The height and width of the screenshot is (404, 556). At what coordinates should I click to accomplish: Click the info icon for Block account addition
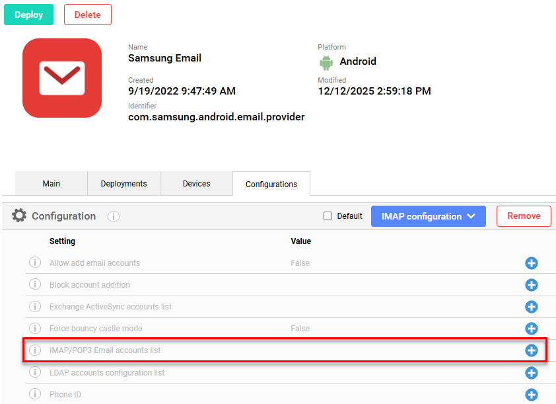(35, 285)
